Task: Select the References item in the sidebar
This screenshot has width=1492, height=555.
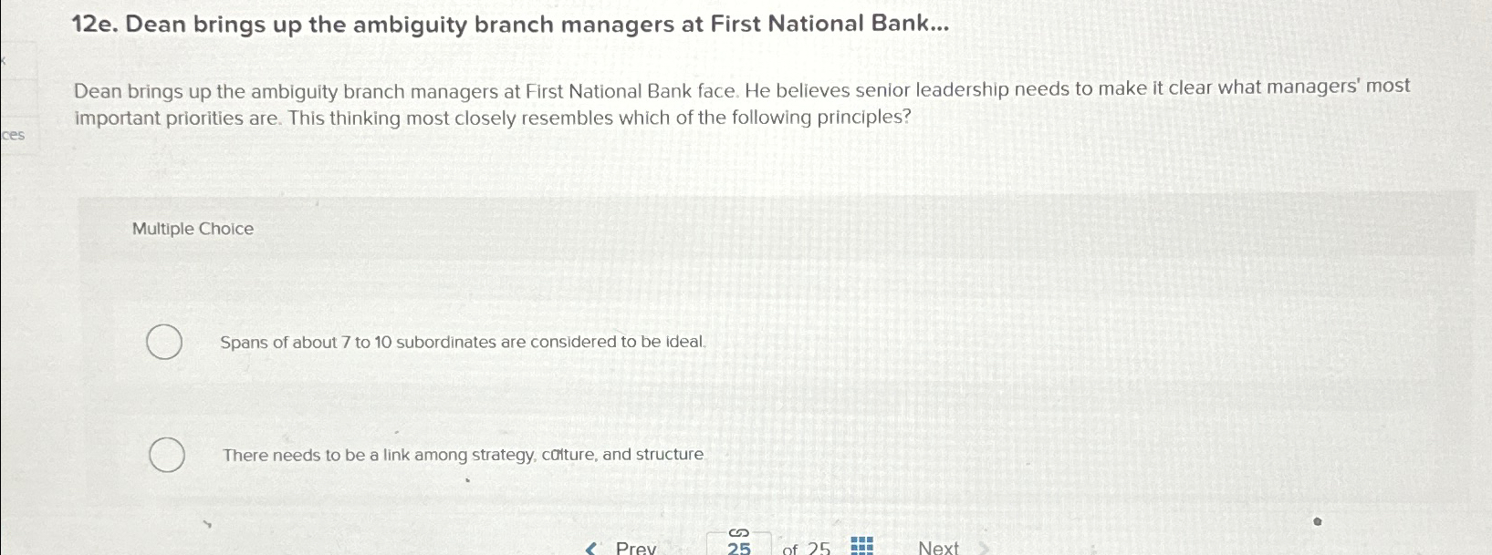Action: point(14,135)
